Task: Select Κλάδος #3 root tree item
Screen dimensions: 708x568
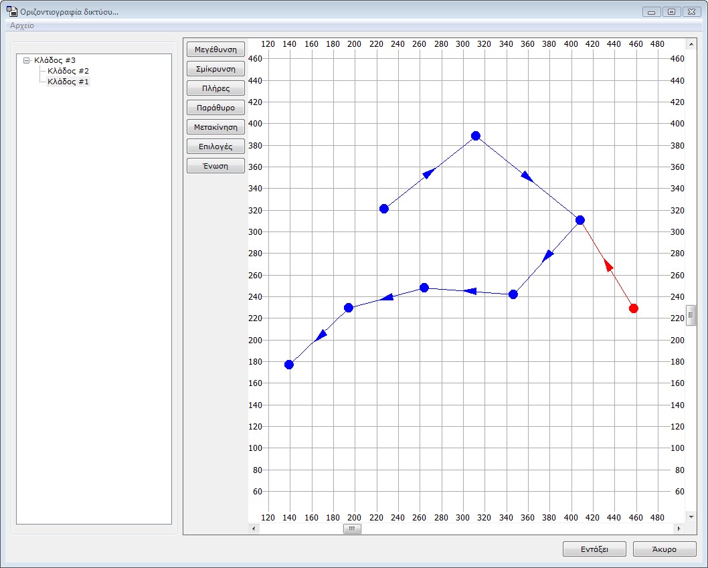Action: click(x=55, y=60)
